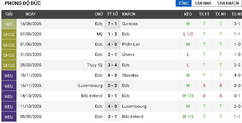The height and width of the screenshot is (123, 242).
Task: Click WEU badge for 18/11/2025 match
Action: (9, 75)
